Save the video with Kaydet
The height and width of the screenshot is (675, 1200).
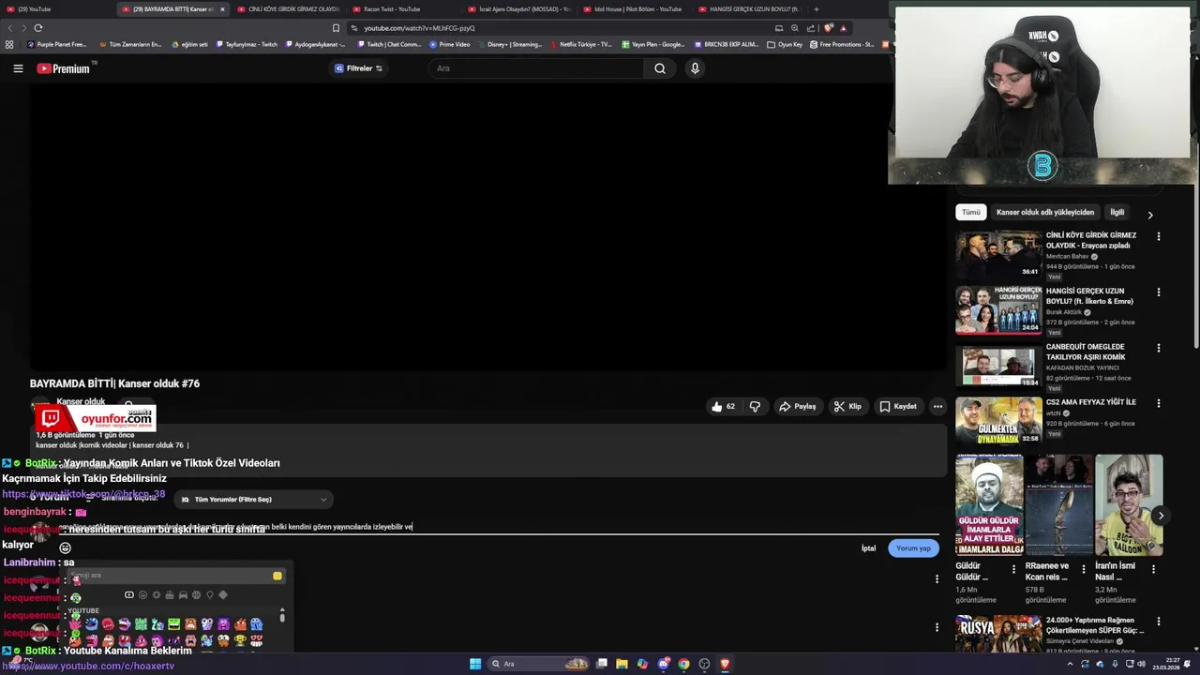[898, 407]
